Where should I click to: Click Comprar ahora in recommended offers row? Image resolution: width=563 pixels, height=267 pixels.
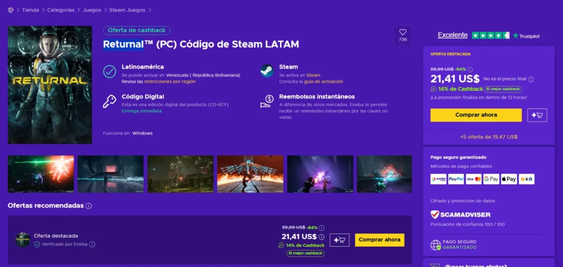click(x=379, y=240)
